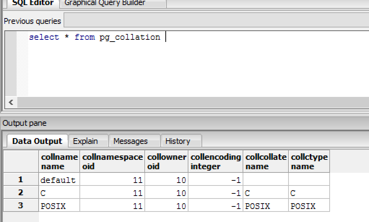Screen dimensions: 369x222
Task: Click the 'default' cell in collname
Action: point(59,180)
